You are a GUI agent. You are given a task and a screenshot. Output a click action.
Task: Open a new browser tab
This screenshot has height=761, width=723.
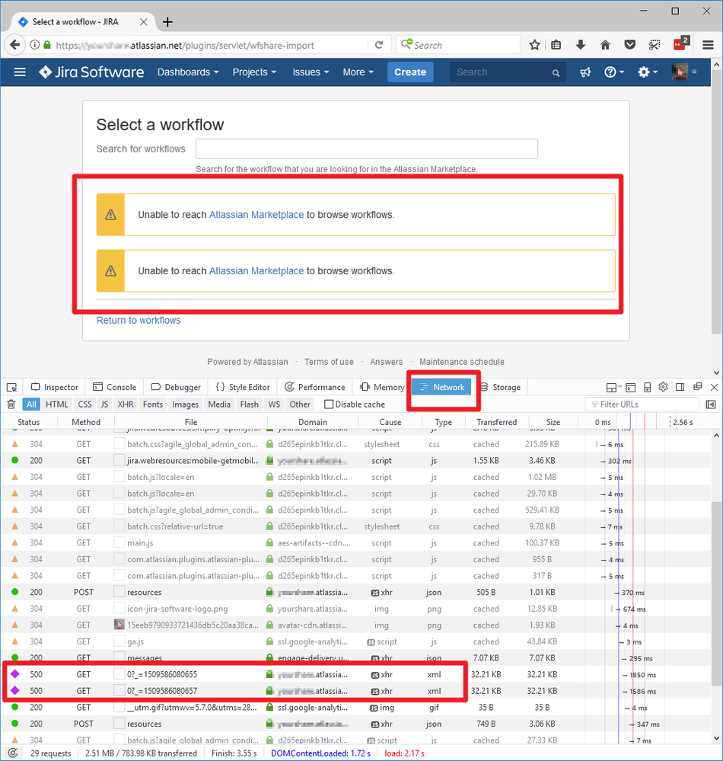click(167, 22)
